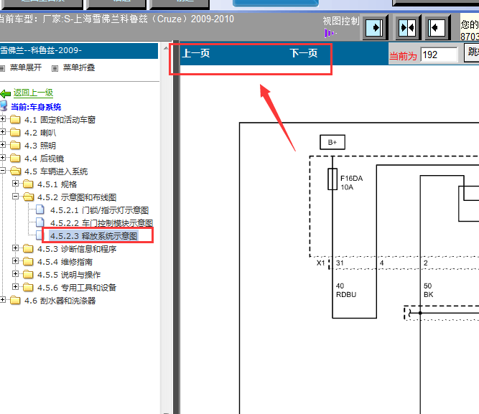Expand the 4.6 刮水器和洗涤器 node
The width and height of the screenshot is (479, 414).
(2, 299)
